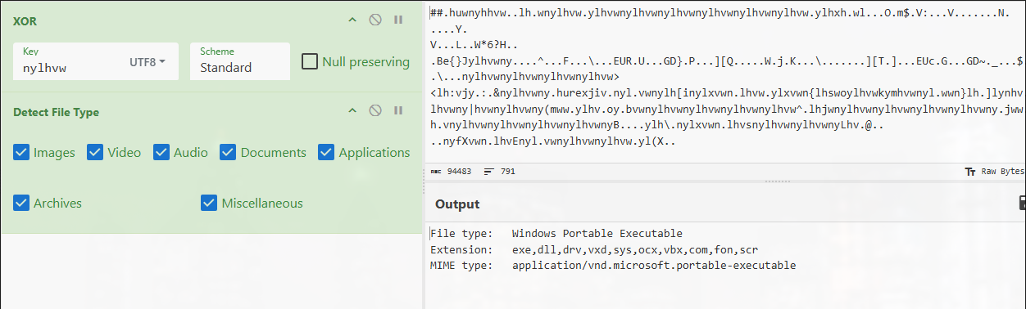Click the XOR operation title
The width and height of the screenshot is (1026, 309).
25,21
